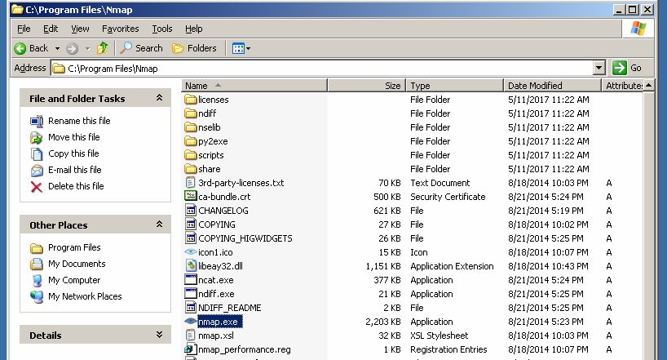Select the nmap_performance.reg file icon
This screenshot has height=360, width=667.
coord(191,349)
